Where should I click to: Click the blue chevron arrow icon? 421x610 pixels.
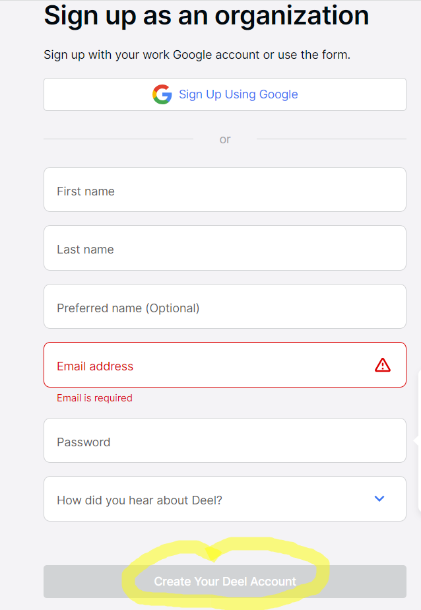379,498
